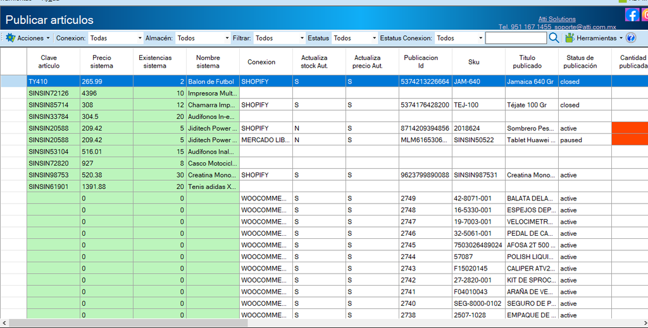
Task: Click the scrollbar left arrow
Action: 4,323
